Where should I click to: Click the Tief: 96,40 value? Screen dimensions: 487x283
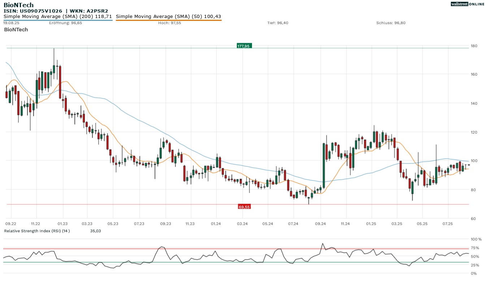[278, 23]
